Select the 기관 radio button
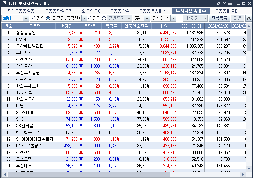 pos(90,18)
